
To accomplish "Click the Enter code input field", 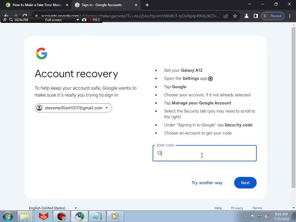I will pos(204,153).
